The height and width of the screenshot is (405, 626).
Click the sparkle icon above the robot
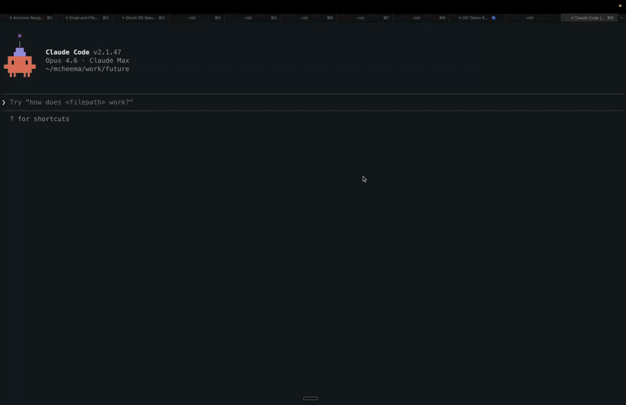[19, 36]
